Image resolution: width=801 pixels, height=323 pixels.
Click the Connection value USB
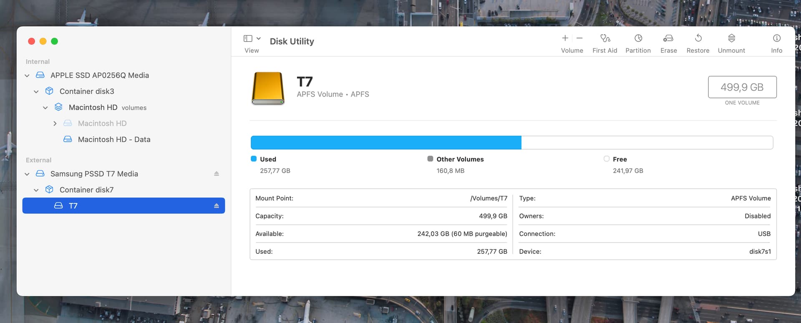coord(764,234)
